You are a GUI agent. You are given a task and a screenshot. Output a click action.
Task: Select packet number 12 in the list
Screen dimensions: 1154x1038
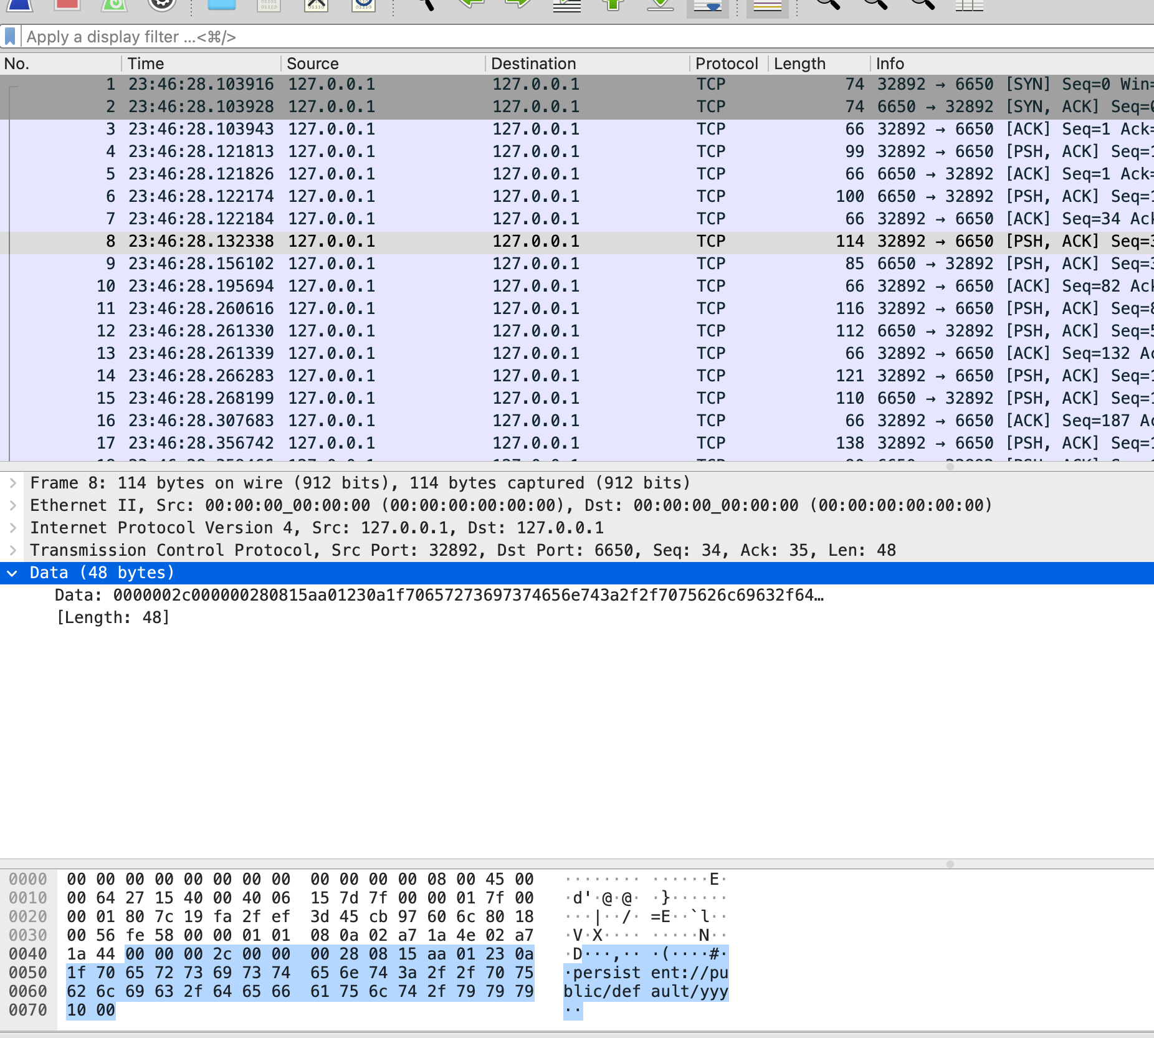(x=374, y=331)
